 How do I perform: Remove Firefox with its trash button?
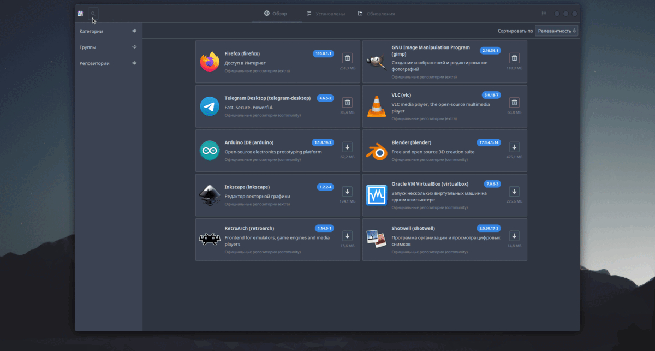click(347, 58)
